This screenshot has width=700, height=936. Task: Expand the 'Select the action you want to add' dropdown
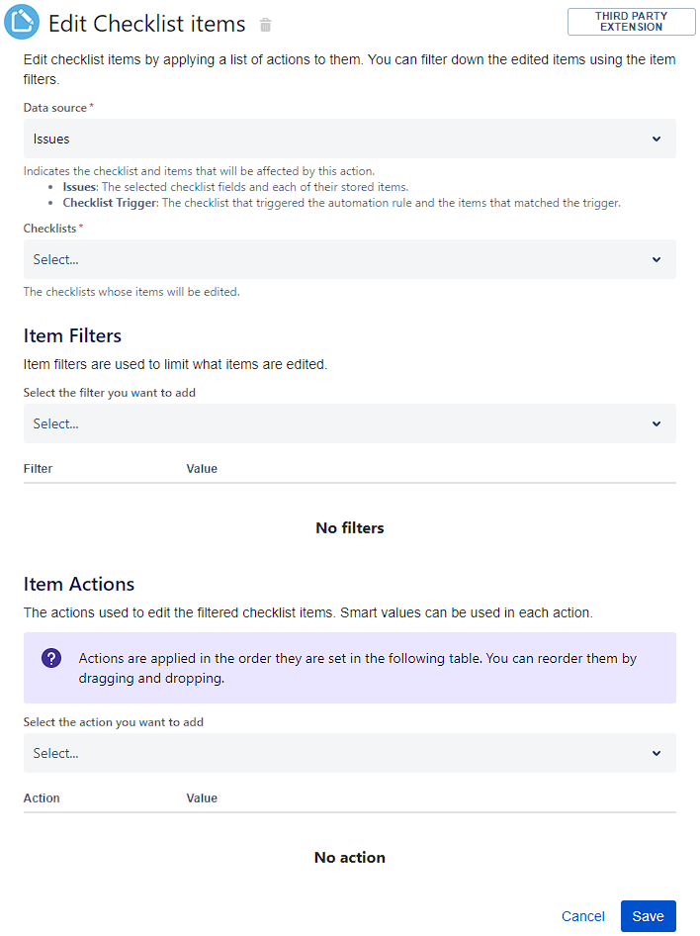coord(336,753)
